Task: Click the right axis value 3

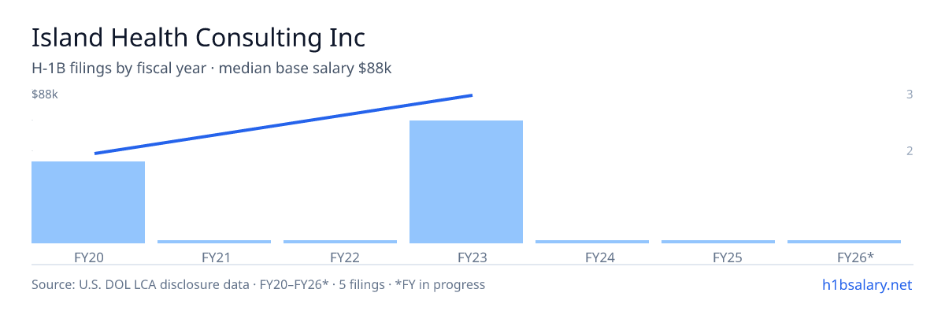Action: [910, 94]
